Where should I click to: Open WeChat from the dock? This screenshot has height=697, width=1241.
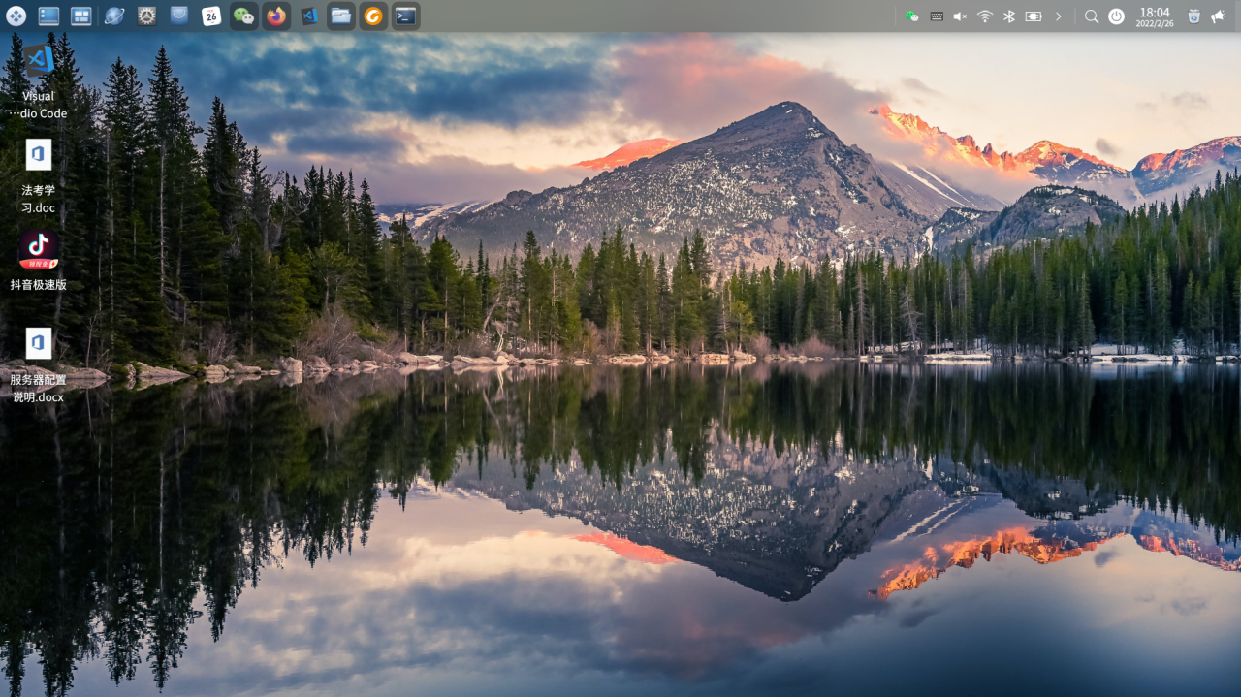coord(244,16)
